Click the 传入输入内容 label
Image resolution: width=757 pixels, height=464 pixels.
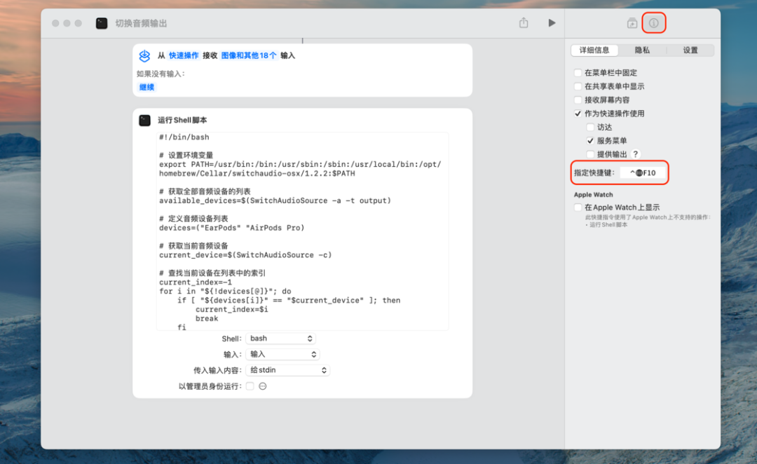click(x=217, y=370)
